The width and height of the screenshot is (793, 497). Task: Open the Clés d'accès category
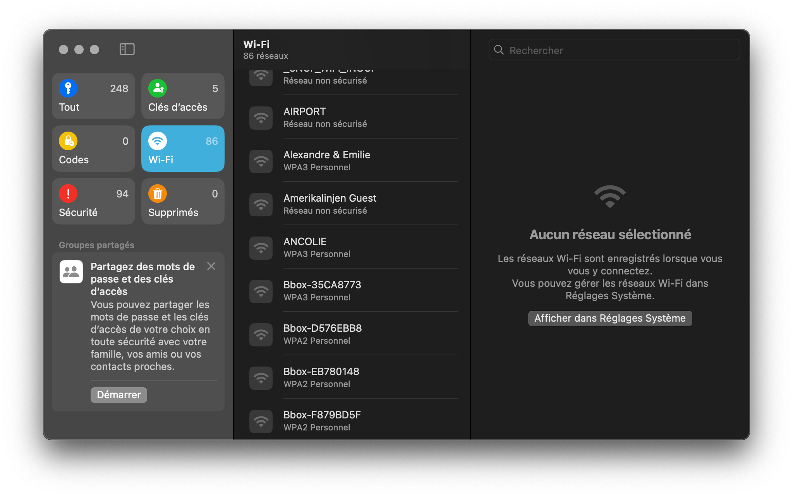click(x=183, y=96)
